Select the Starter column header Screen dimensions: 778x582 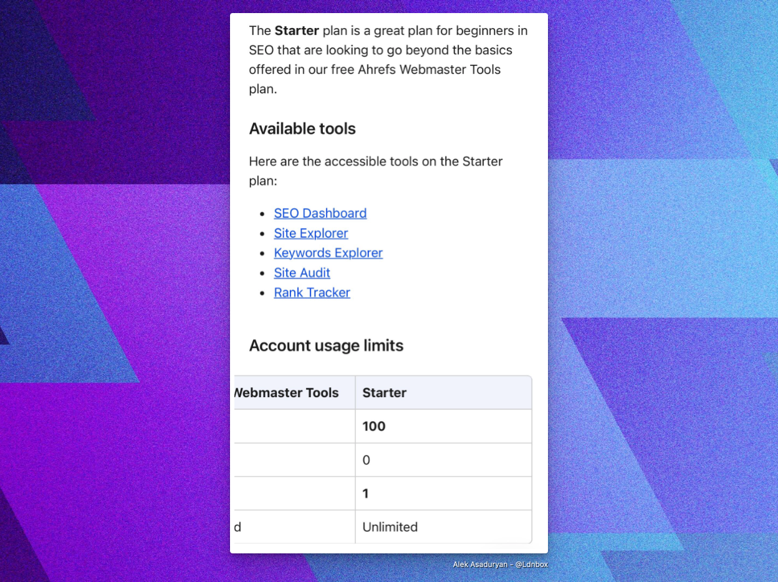click(x=443, y=393)
